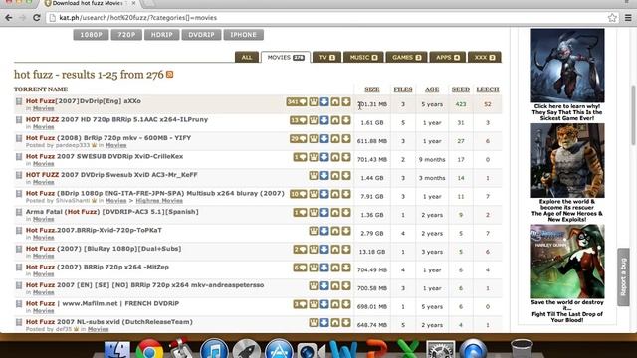The image size is (637, 358).
Task: Download torrent file icon for Hot Fuzz YIFY row
Action: [x=346, y=139]
